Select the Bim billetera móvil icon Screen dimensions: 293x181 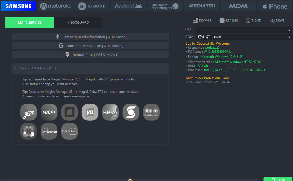(x=151, y=112)
